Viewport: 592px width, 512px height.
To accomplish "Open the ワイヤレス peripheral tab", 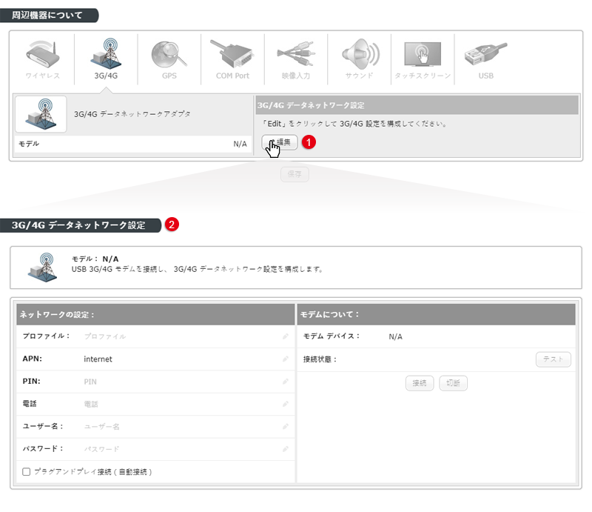I will tap(43, 59).
